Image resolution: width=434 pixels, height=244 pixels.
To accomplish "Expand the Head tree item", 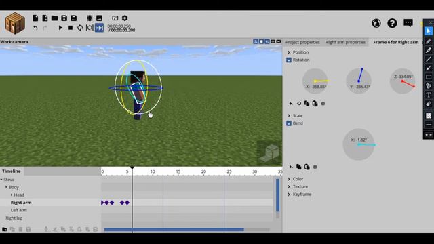I will coord(12,195).
